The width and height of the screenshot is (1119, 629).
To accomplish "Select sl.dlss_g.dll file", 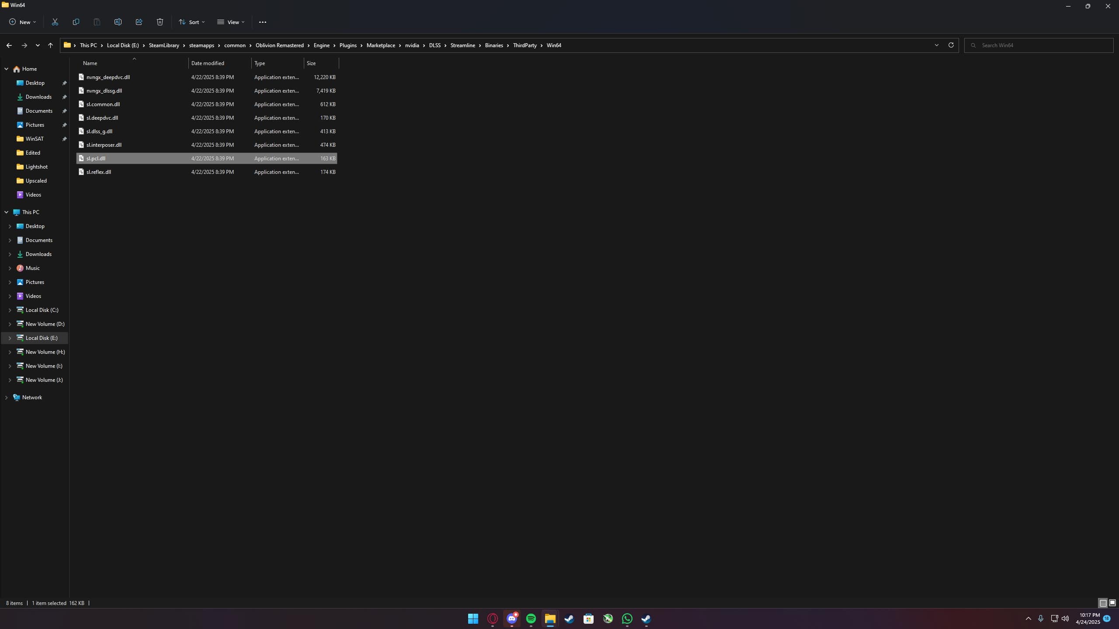I will point(207,131).
